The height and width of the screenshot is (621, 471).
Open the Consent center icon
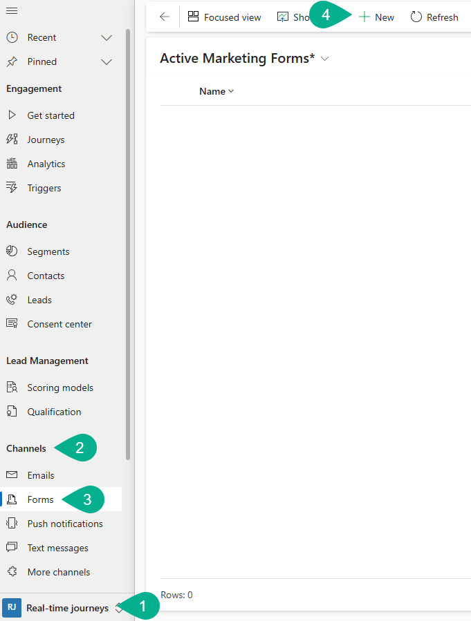12,324
